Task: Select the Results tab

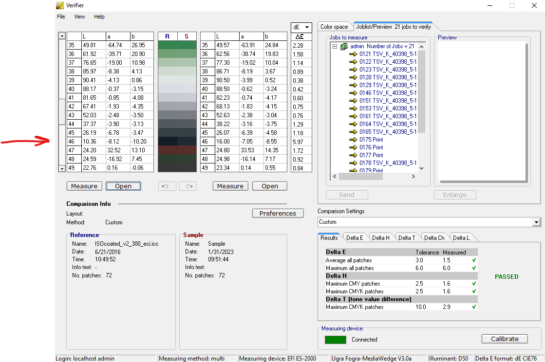Action: [329, 238]
